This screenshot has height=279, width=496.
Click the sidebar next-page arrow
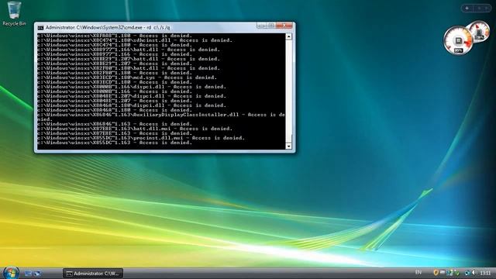[487, 9]
